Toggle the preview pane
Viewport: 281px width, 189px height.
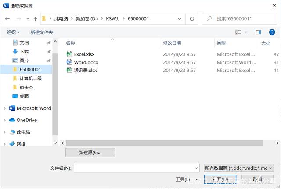pyautogui.click(x=258, y=32)
